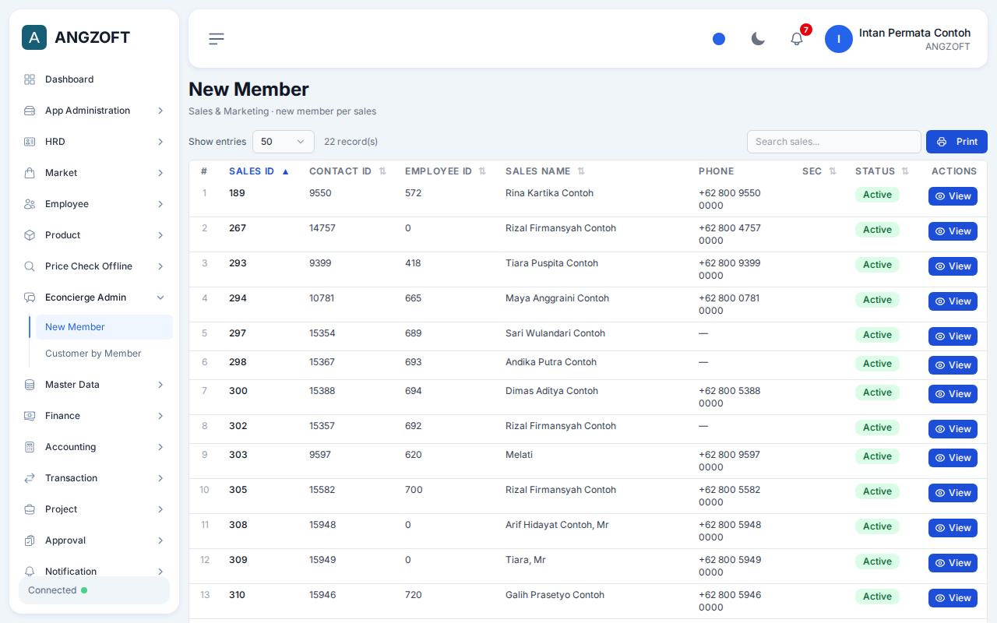This screenshot has width=997, height=623.
Task: Click the ANGZOFT logo icon
Action: pyautogui.click(x=34, y=37)
